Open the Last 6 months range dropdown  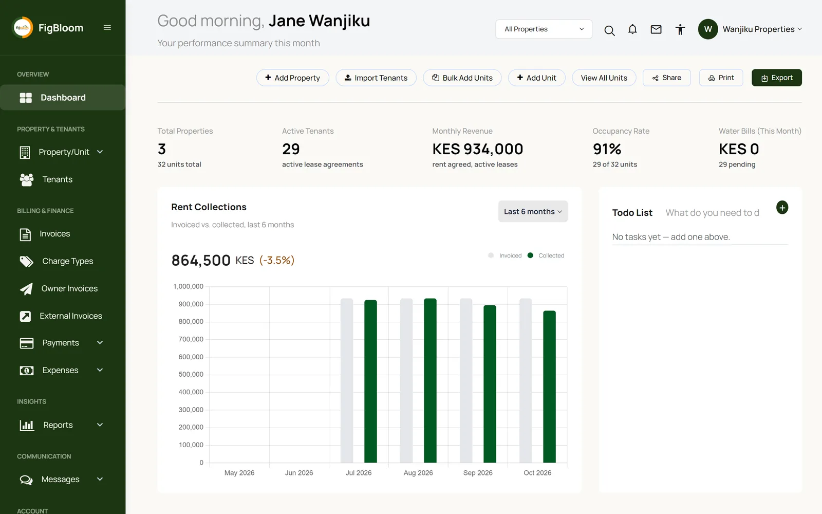(533, 212)
